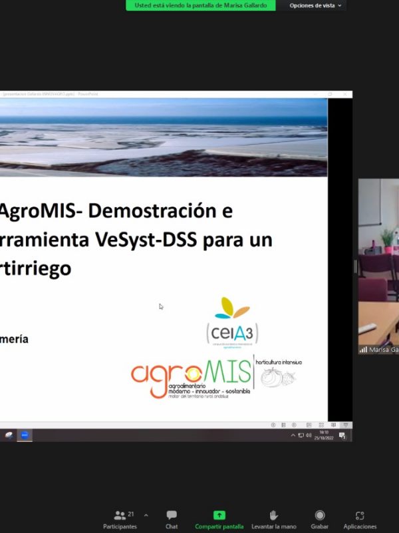This screenshot has height=533, width=399.
Task: Click the Zoom icon in shared taskbar
Action: [25, 435]
